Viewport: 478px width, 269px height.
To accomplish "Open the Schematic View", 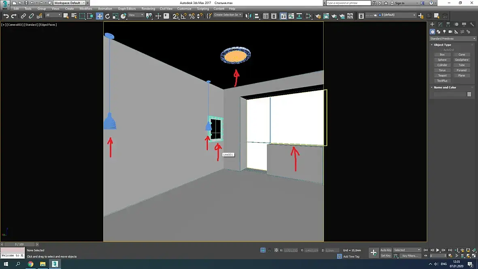I will pos(299,16).
